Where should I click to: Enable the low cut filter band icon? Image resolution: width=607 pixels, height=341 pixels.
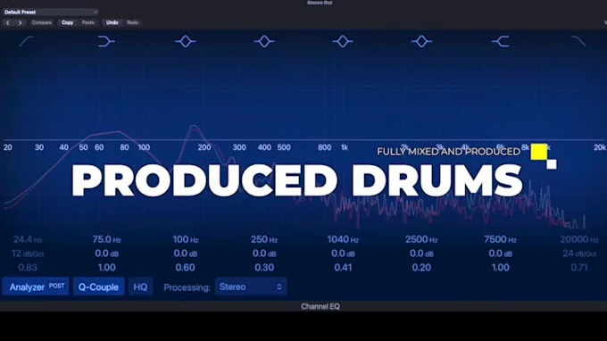[26, 41]
